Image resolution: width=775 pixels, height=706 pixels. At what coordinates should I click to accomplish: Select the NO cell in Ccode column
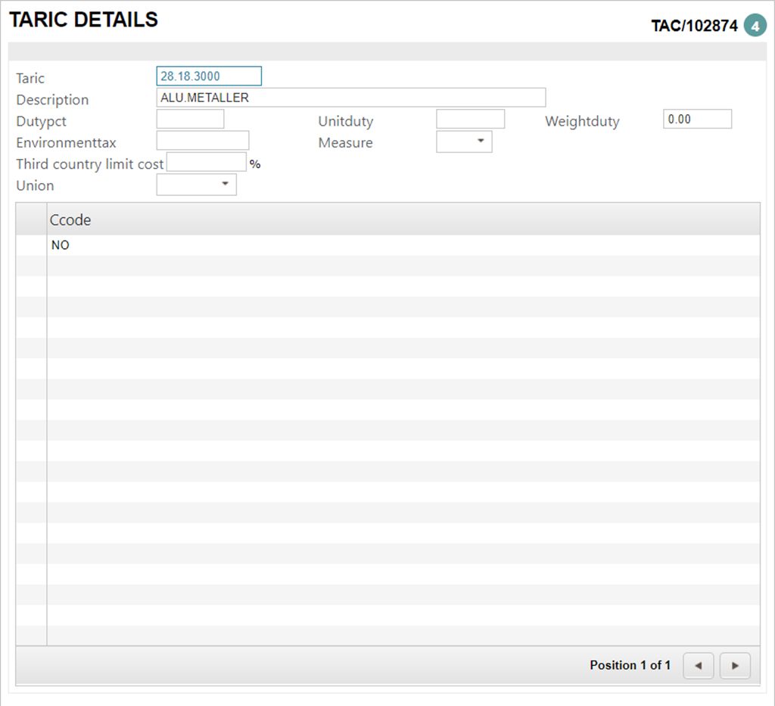click(61, 245)
